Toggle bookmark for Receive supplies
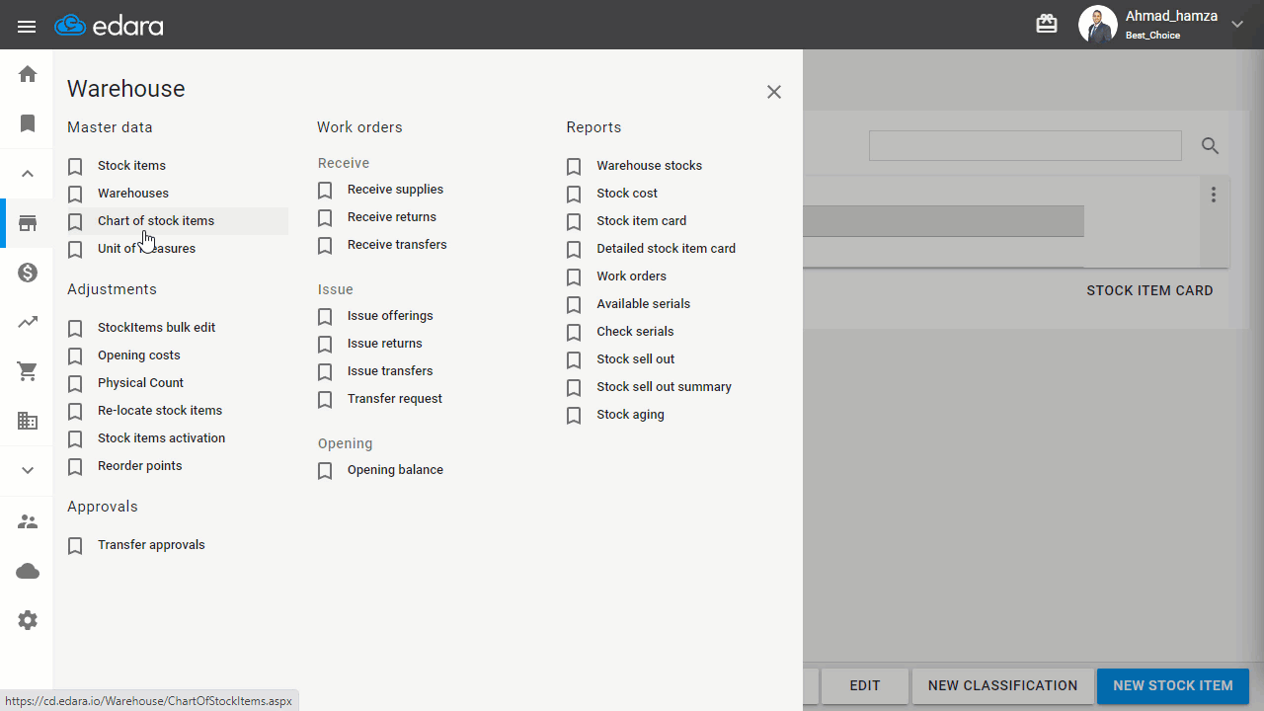The image size is (1264, 711). (325, 190)
